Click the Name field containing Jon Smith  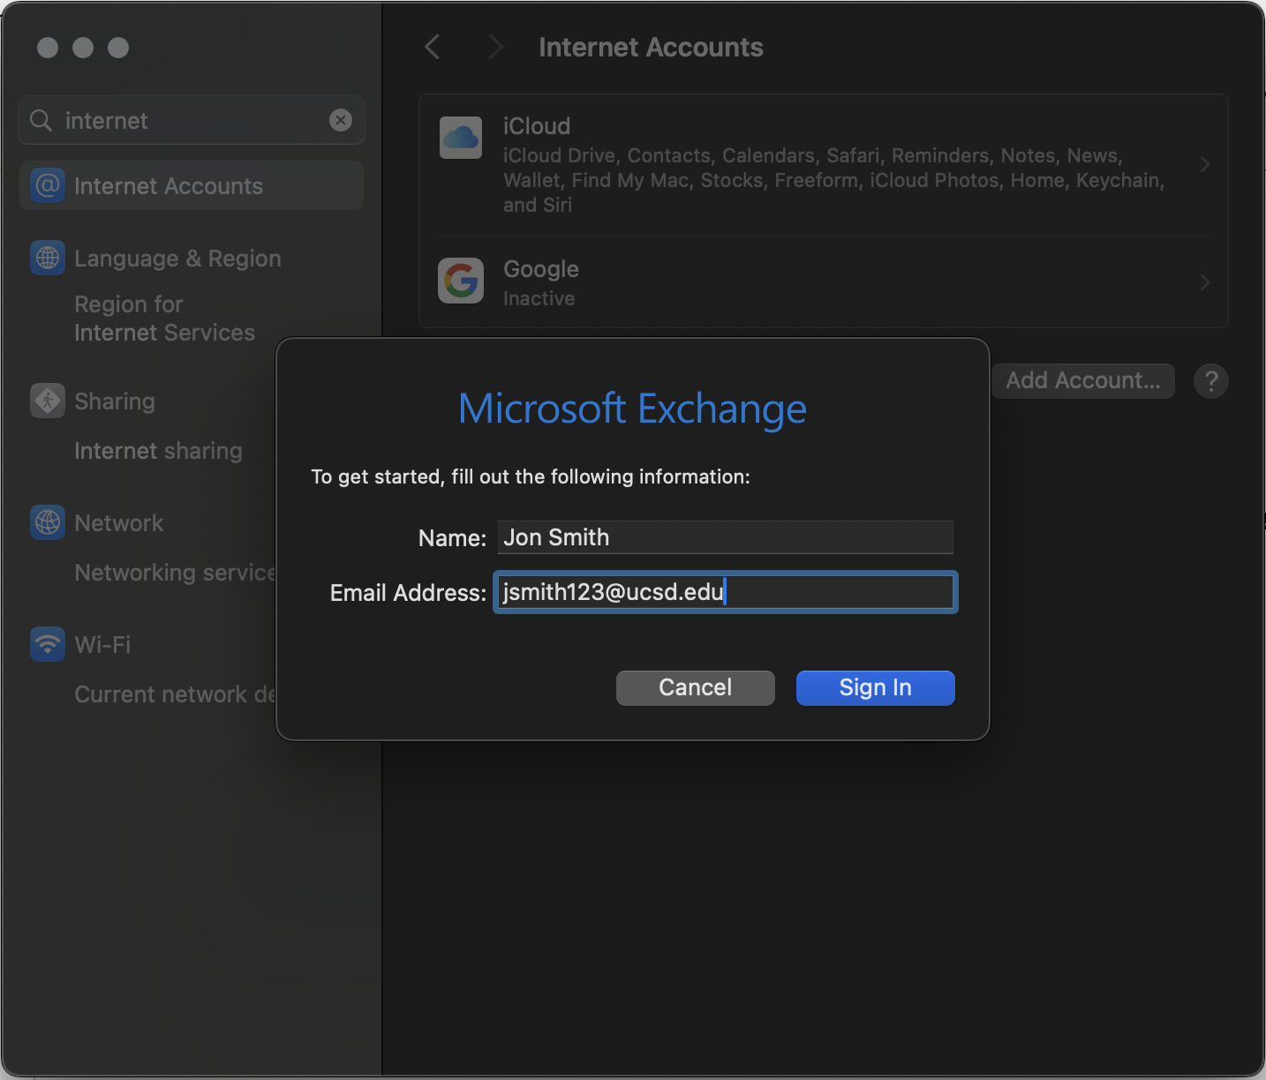coord(725,537)
